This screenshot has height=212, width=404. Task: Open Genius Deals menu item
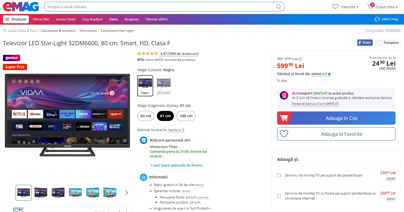click(66, 19)
